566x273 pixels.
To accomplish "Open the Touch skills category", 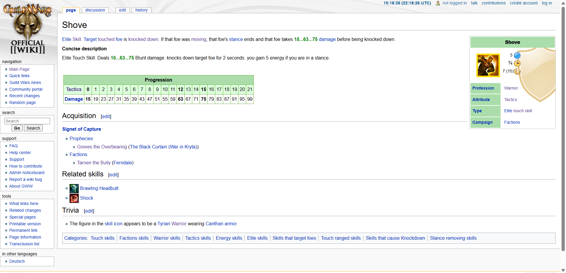I will (103, 238).
